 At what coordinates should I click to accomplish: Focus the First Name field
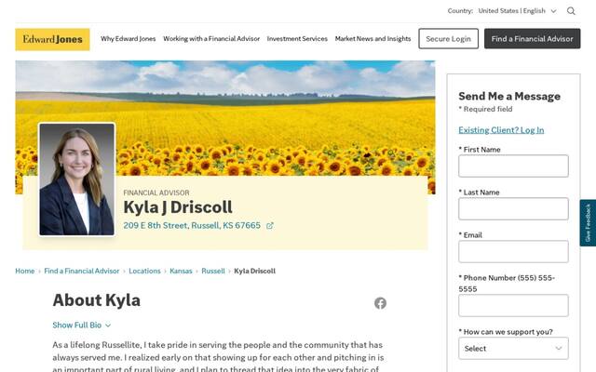click(513, 166)
